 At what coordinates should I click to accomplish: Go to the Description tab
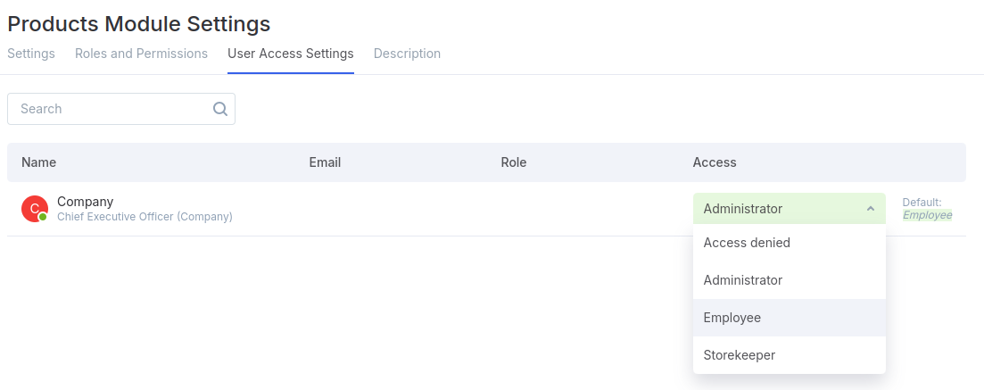click(407, 54)
